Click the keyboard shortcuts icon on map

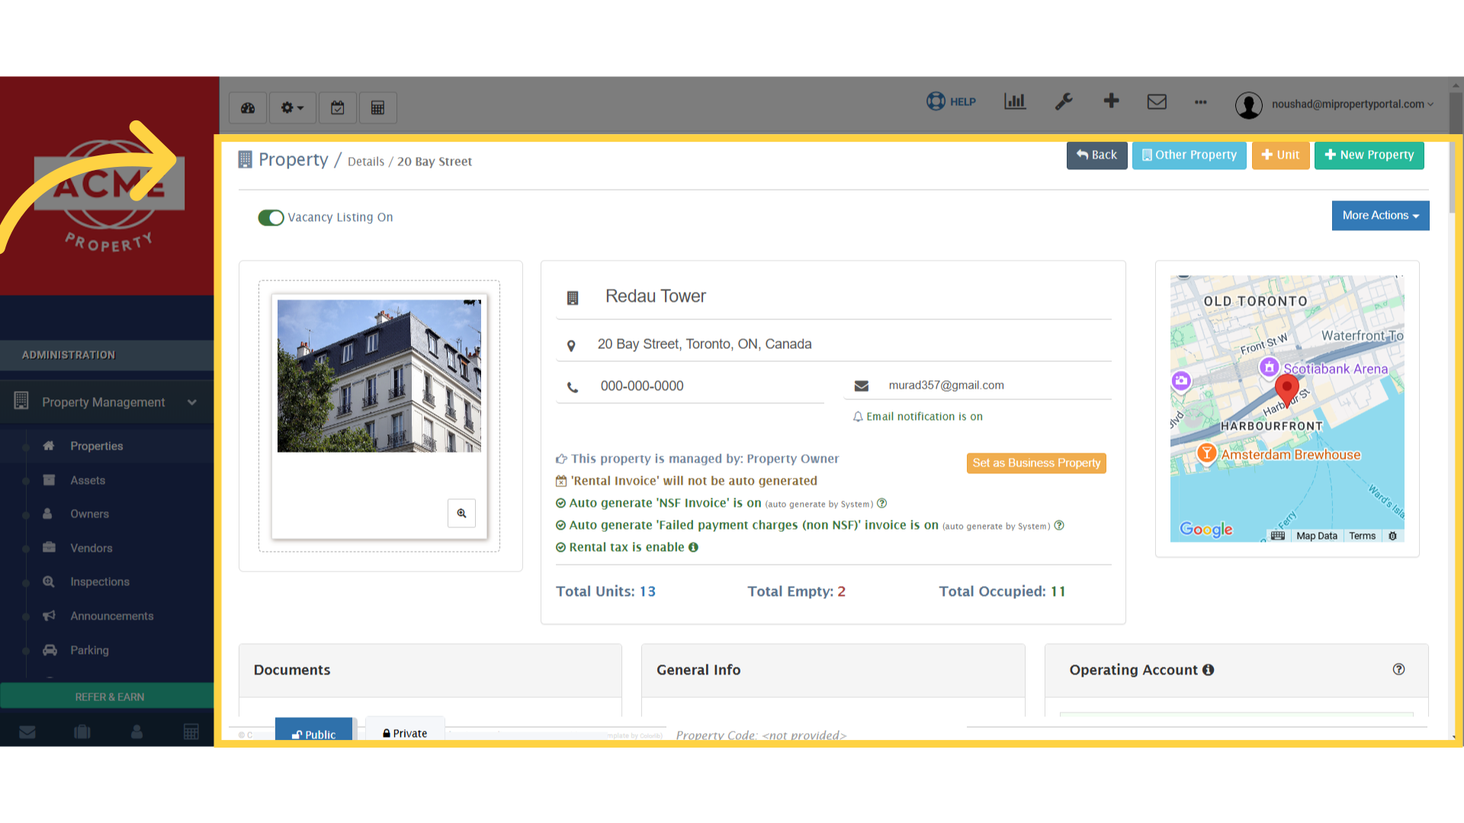[1278, 536]
